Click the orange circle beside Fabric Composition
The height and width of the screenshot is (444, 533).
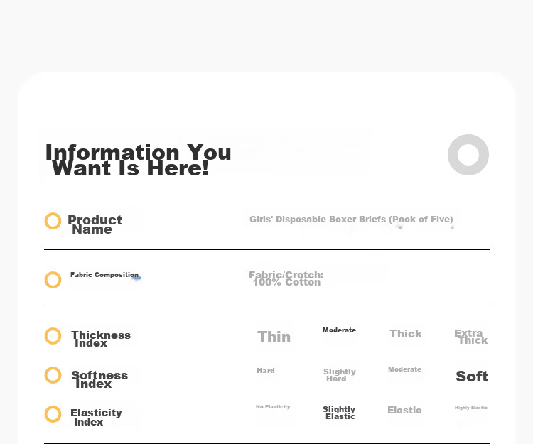pyautogui.click(x=53, y=280)
